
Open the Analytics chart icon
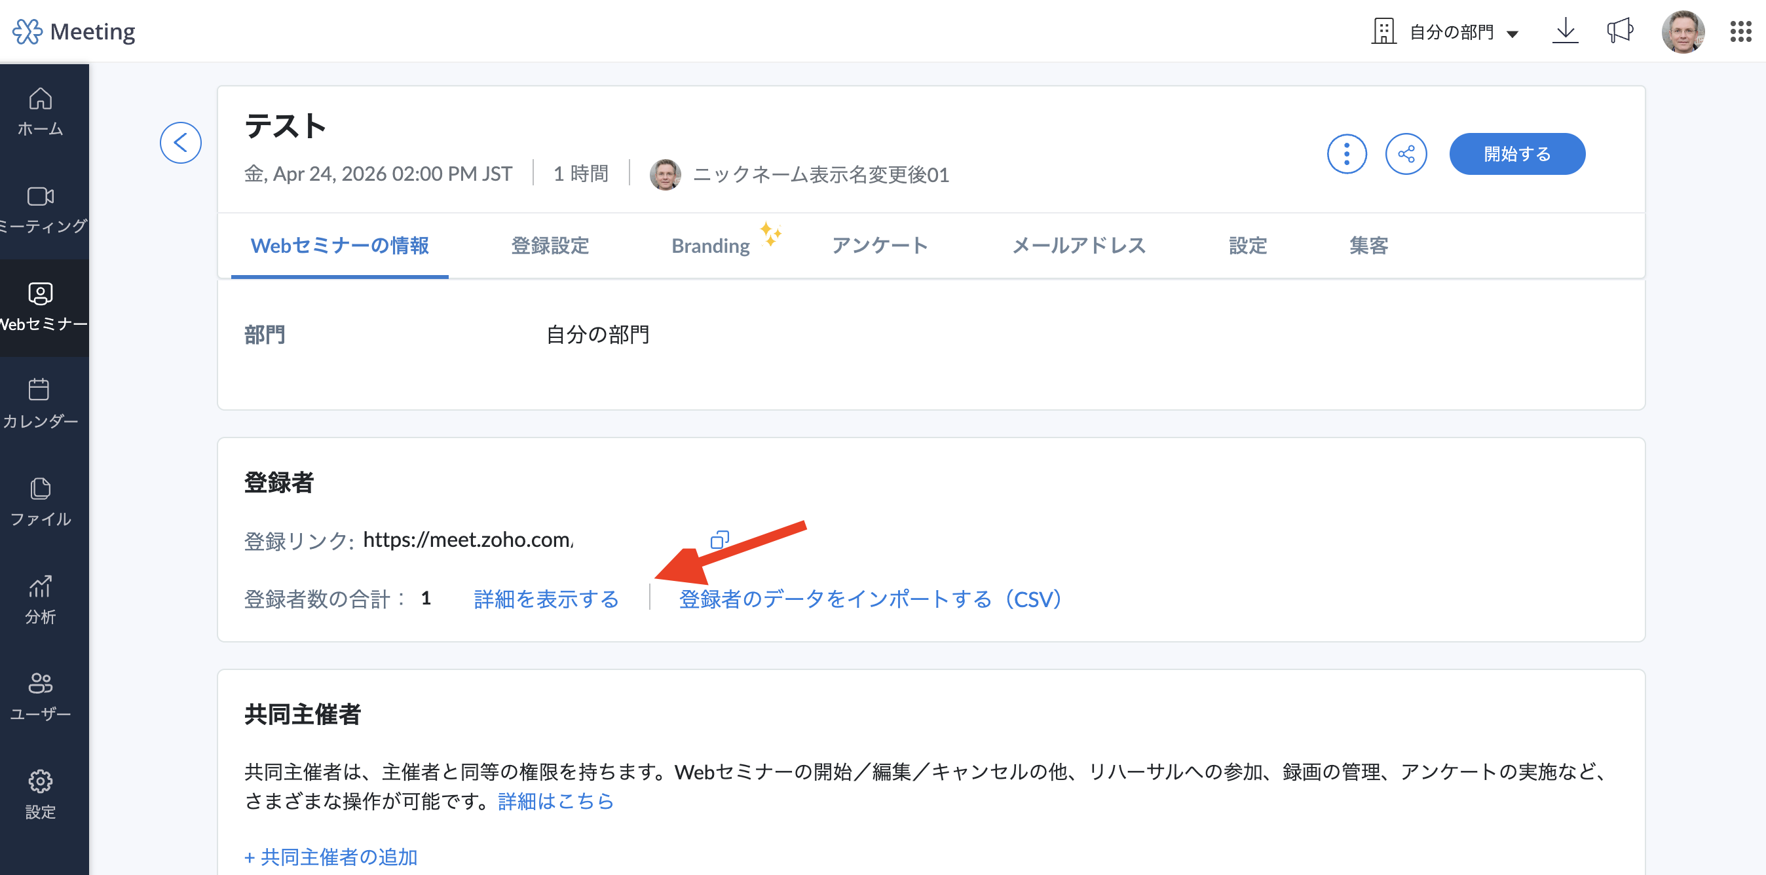[41, 598]
